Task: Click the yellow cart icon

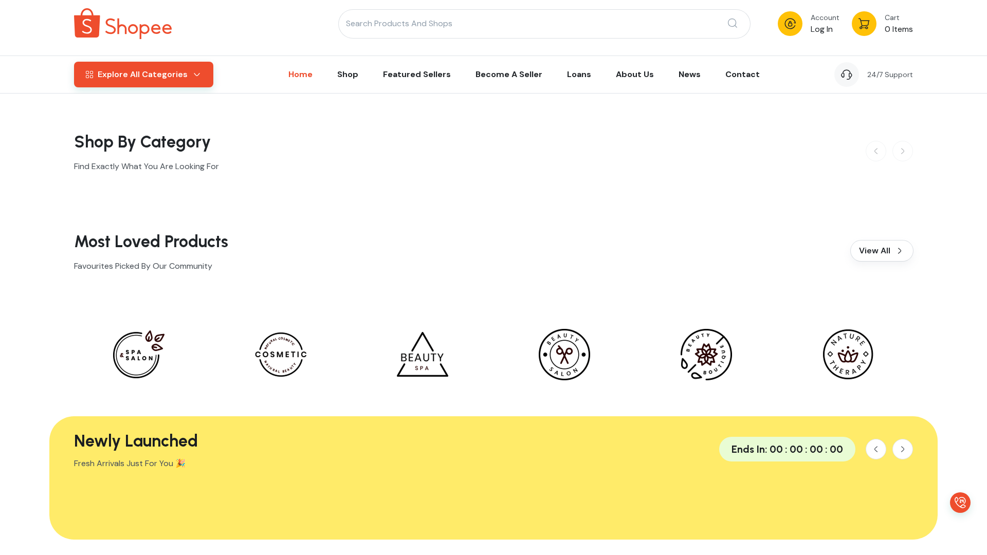Action: pyautogui.click(x=864, y=24)
